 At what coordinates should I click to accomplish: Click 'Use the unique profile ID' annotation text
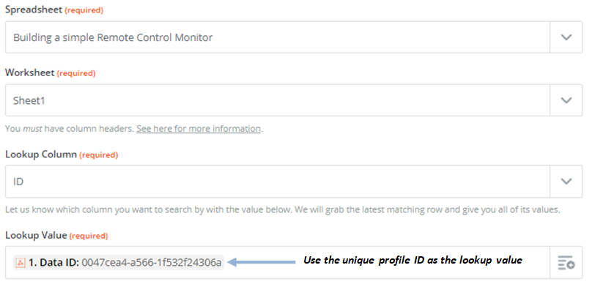pyautogui.click(x=364, y=260)
